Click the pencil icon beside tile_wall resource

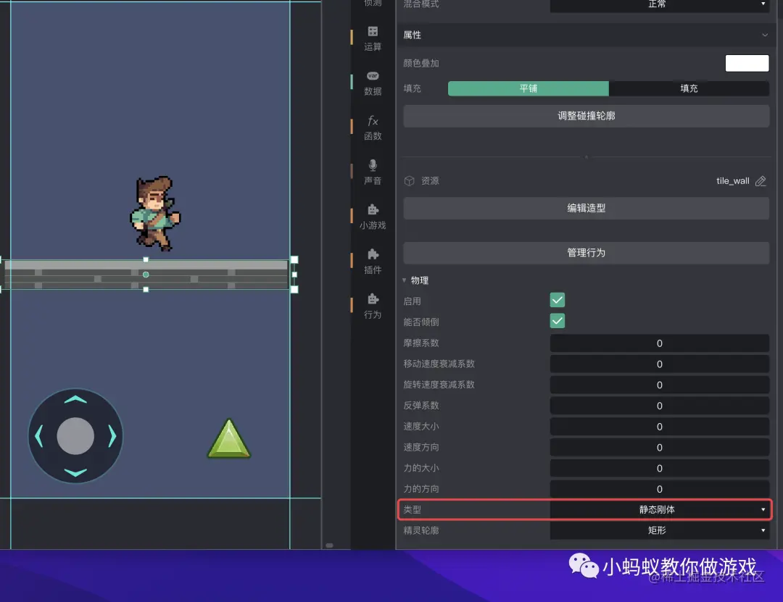click(x=761, y=181)
